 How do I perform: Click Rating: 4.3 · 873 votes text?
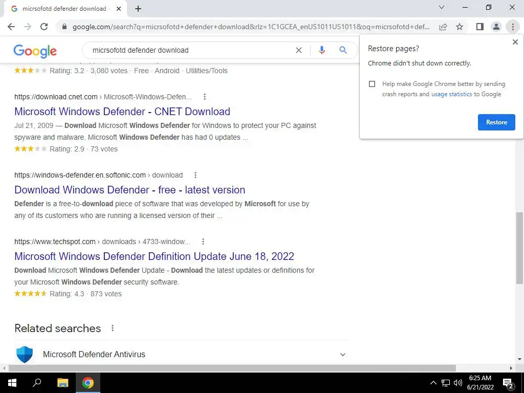[x=85, y=294]
